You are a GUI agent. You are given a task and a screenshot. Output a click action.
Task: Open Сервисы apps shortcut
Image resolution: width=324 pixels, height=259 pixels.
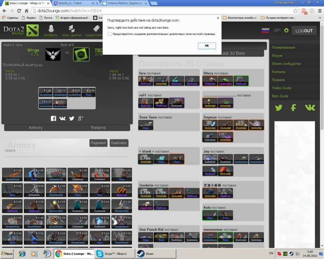coord(10,18)
